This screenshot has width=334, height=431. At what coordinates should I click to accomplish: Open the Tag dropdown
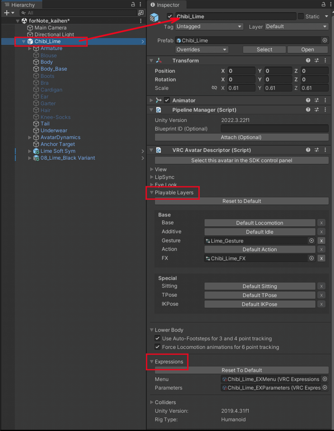[x=210, y=26]
